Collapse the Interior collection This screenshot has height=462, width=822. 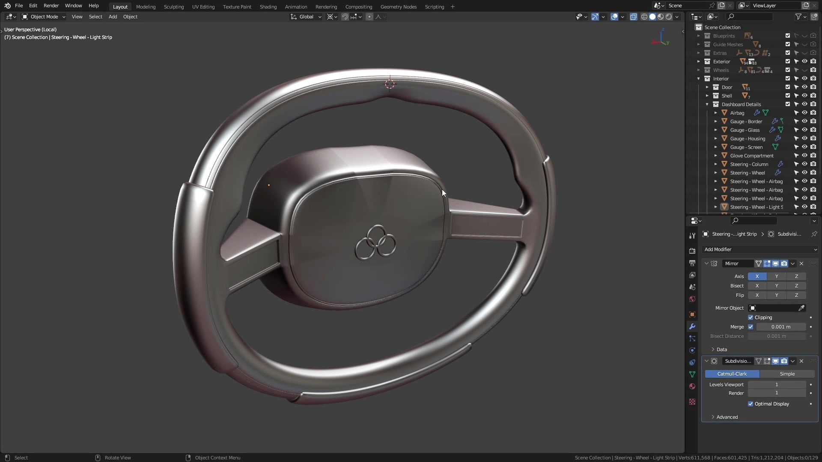click(699, 79)
